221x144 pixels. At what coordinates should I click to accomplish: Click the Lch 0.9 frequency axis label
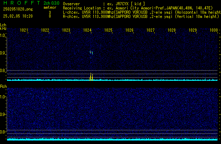click(2, 53)
